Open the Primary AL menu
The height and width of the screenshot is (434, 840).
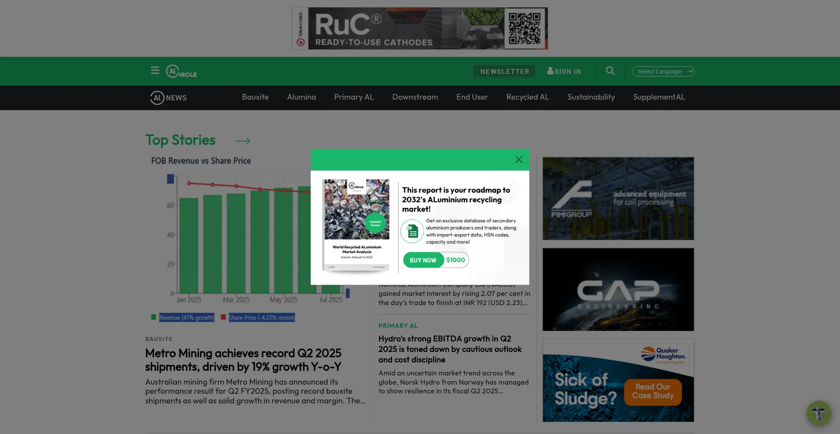point(354,97)
